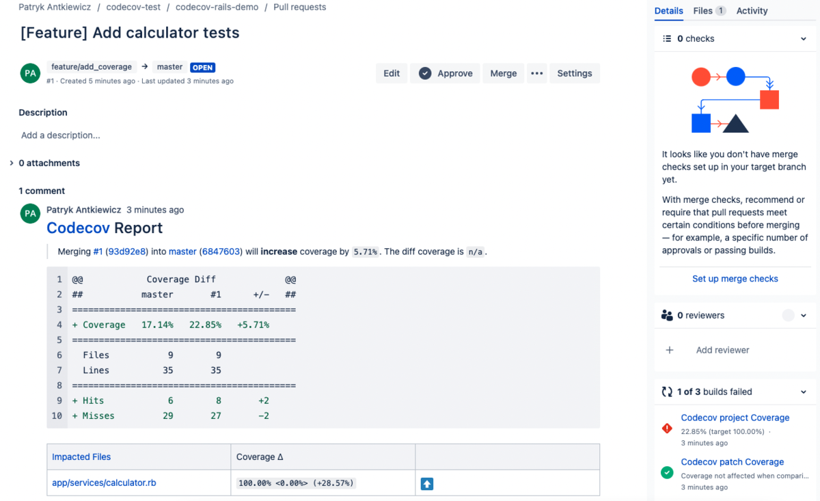The width and height of the screenshot is (820, 501).
Task: Go to Pull requests breadcrumb
Action: pos(299,7)
